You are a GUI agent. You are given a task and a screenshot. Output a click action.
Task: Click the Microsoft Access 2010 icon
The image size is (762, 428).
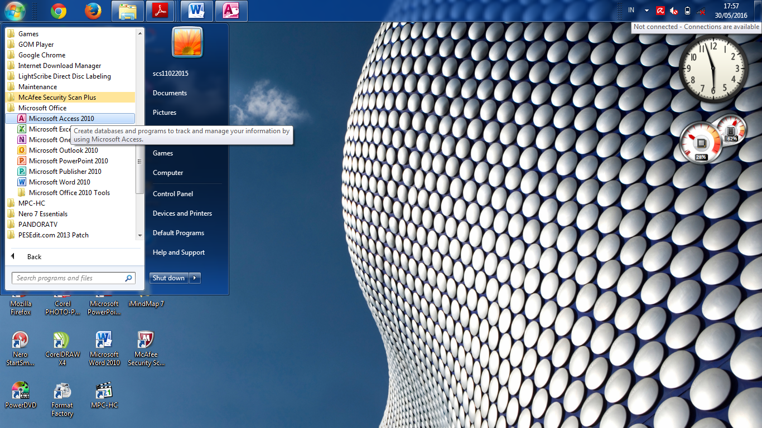22,118
